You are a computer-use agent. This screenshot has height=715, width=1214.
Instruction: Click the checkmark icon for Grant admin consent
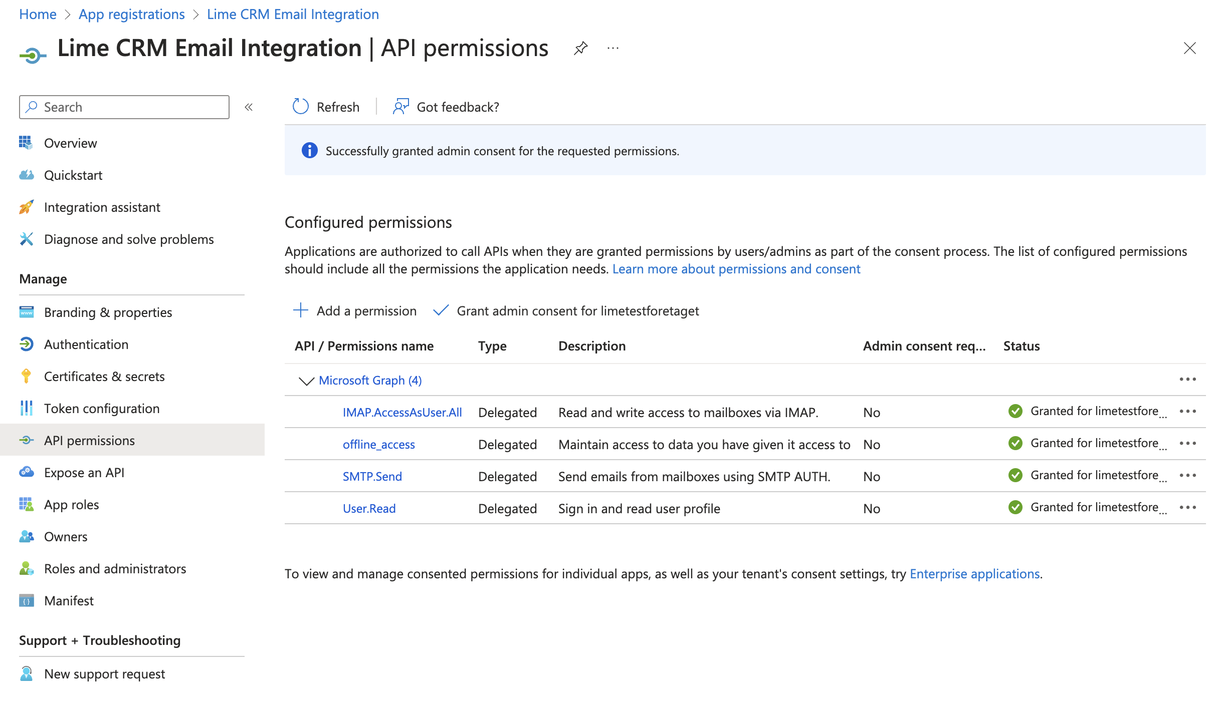pyautogui.click(x=441, y=310)
